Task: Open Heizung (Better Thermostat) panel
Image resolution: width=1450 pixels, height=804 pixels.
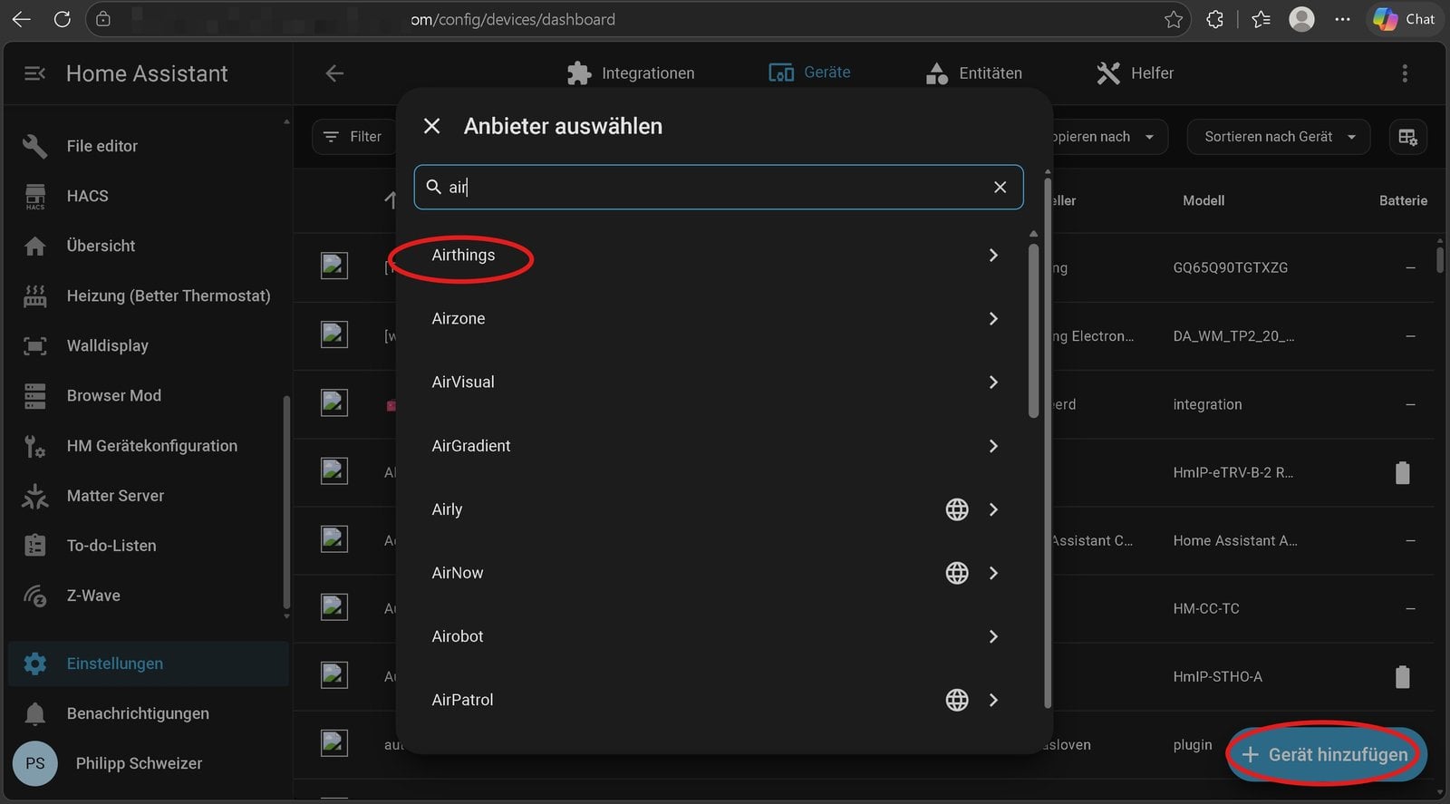Action: coord(147,295)
